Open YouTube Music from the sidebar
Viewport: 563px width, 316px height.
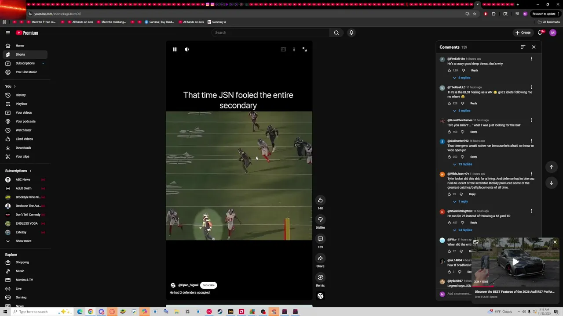coord(25,72)
